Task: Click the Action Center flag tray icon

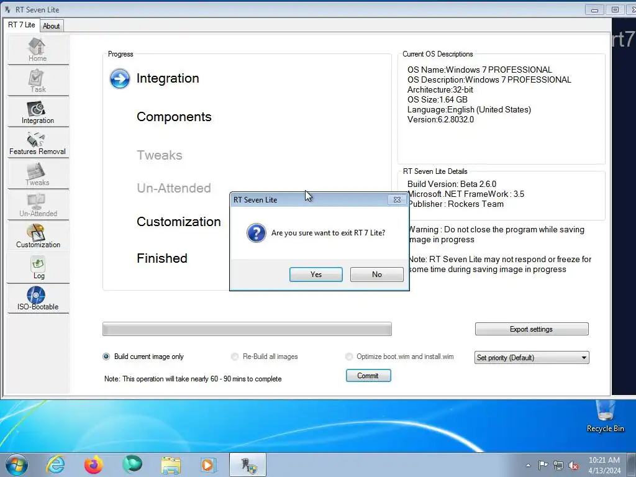Action: [x=543, y=465]
